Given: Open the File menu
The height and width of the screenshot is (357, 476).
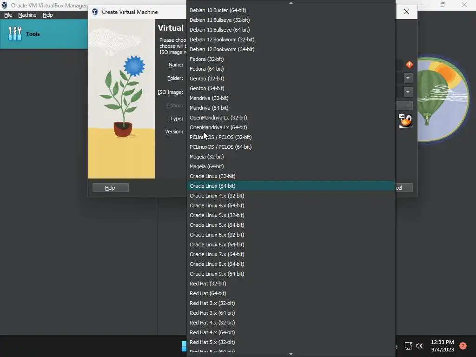Looking at the screenshot, I should (x=8, y=15).
